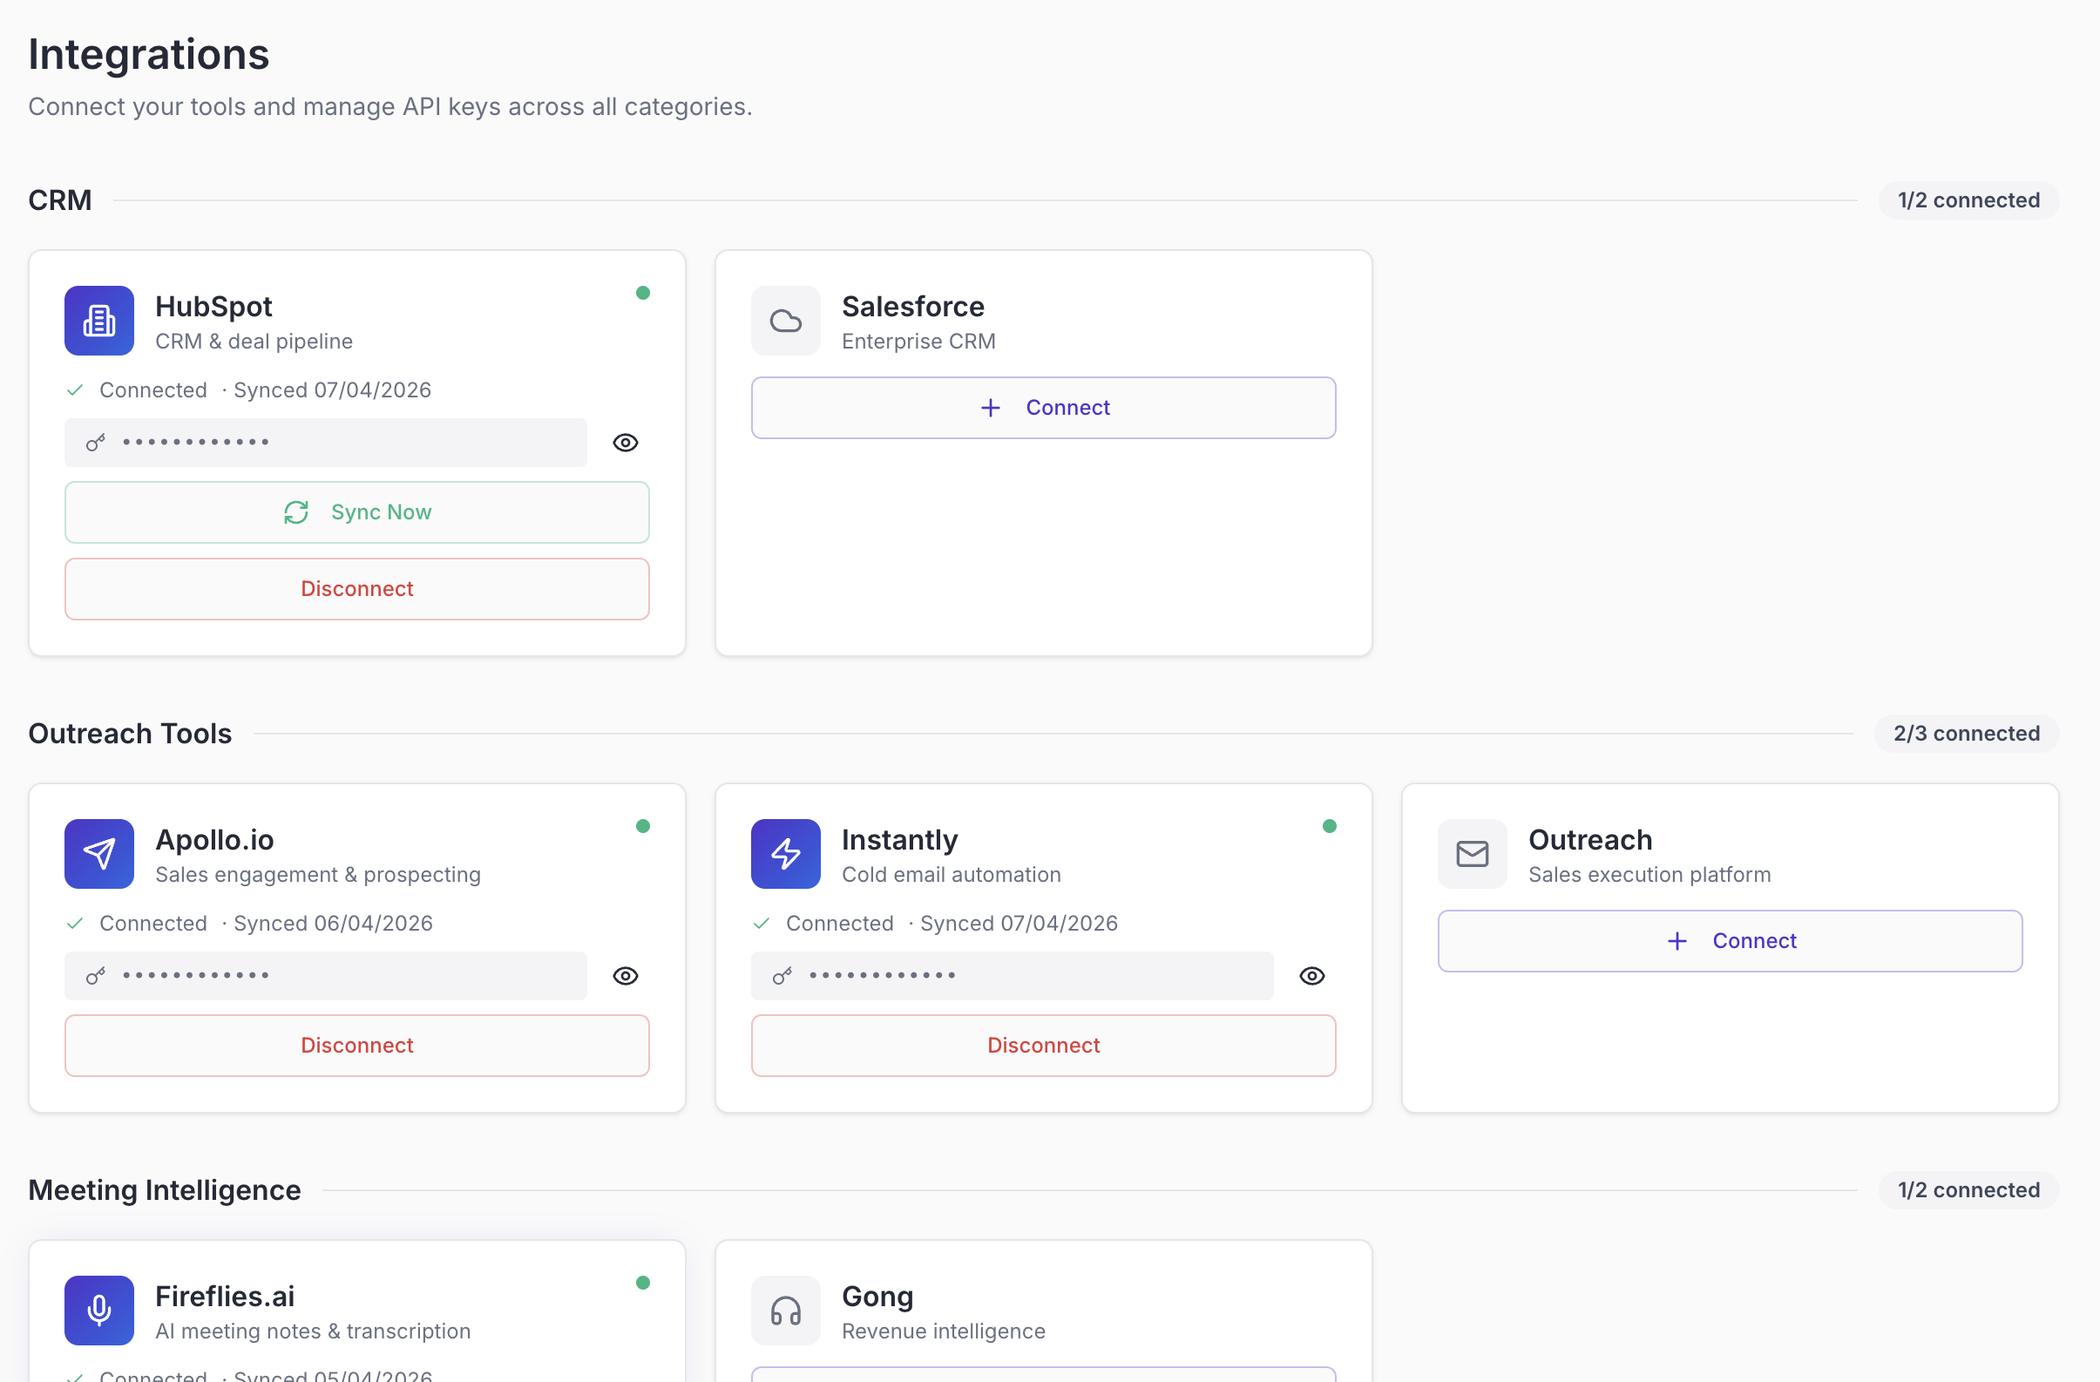The height and width of the screenshot is (1382, 2100).
Task: Show the Apollo.io API key via the eye icon
Action: tap(626, 975)
